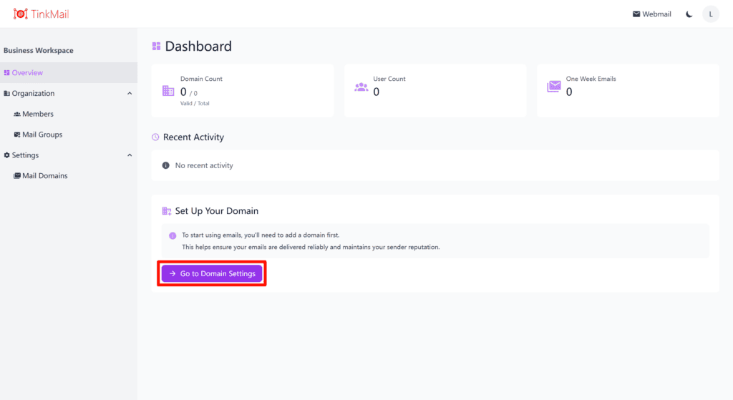Screen dimensions: 733x400
Task: Click the Domain Count label
Action: pyautogui.click(x=201, y=79)
